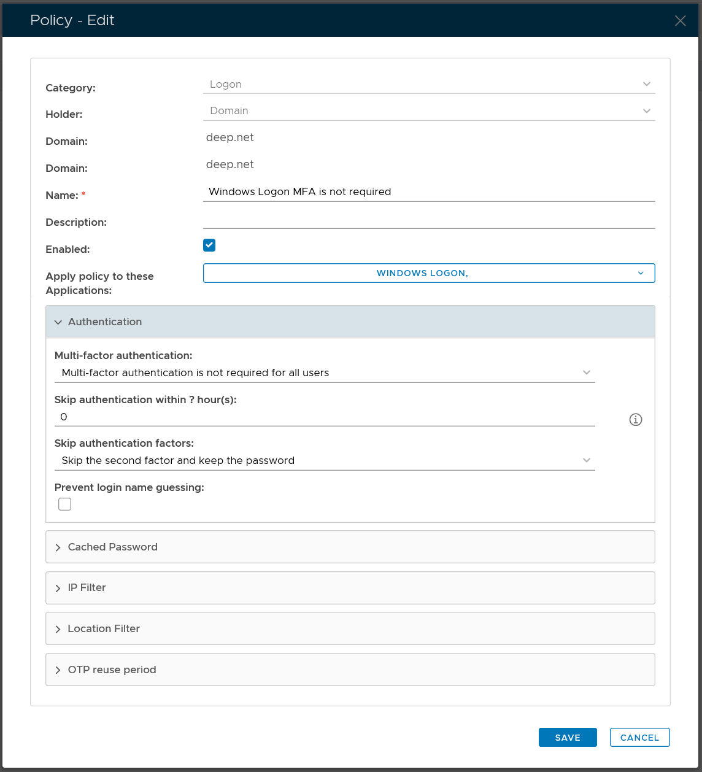The image size is (702, 772).
Task: Open Skip authentication factors dropdown
Action: coord(324,460)
